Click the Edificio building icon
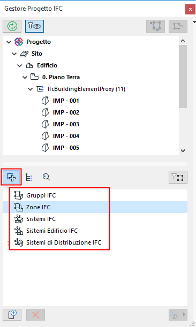The image size is (196, 327). coord(29,65)
